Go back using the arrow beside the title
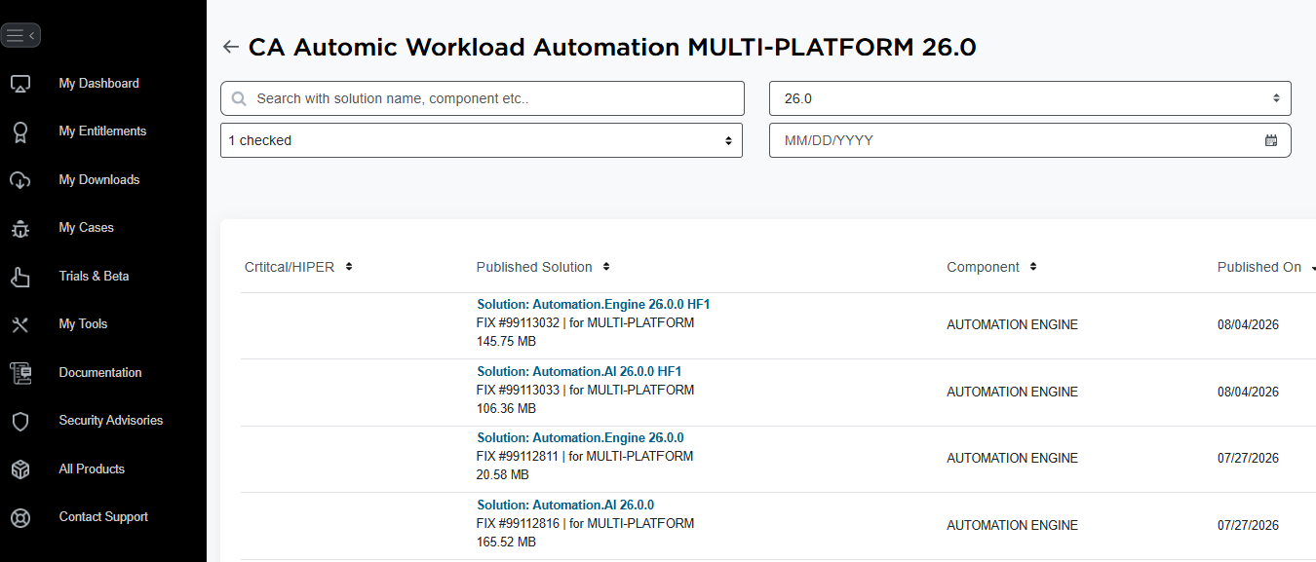This screenshot has width=1316, height=562. pyautogui.click(x=230, y=47)
